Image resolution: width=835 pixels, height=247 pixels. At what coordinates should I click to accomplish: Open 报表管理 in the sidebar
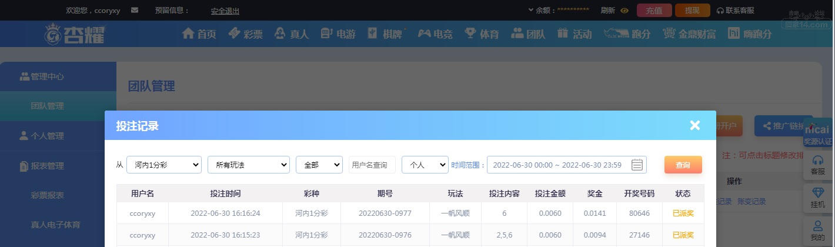[x=58, y=166]
